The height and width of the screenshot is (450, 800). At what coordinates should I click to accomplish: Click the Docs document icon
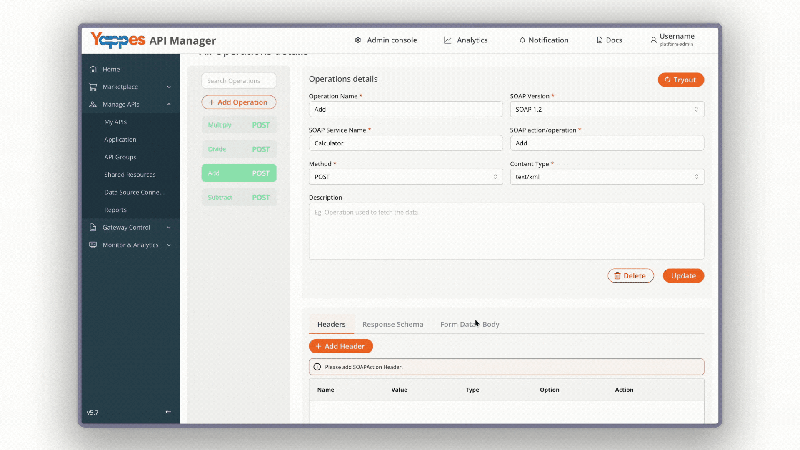pyautogui.click(x=600, y=40)
